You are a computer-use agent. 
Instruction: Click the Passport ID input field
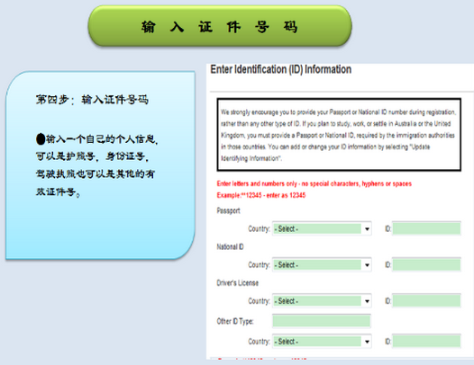pyautogui.click(x=426, y=228)
